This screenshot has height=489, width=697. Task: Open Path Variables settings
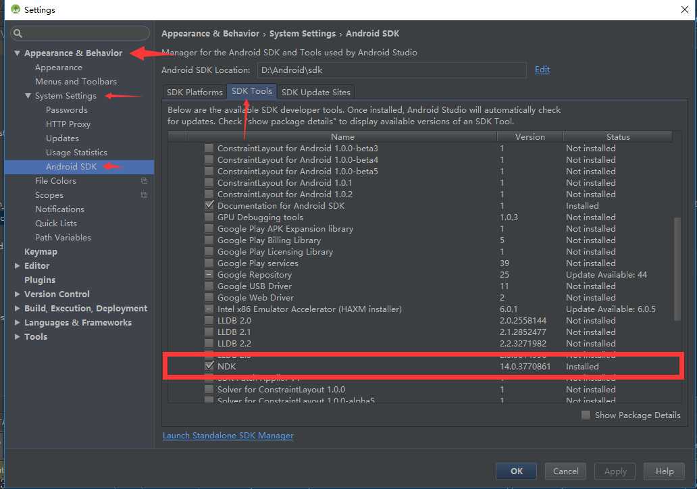point(63,238)
